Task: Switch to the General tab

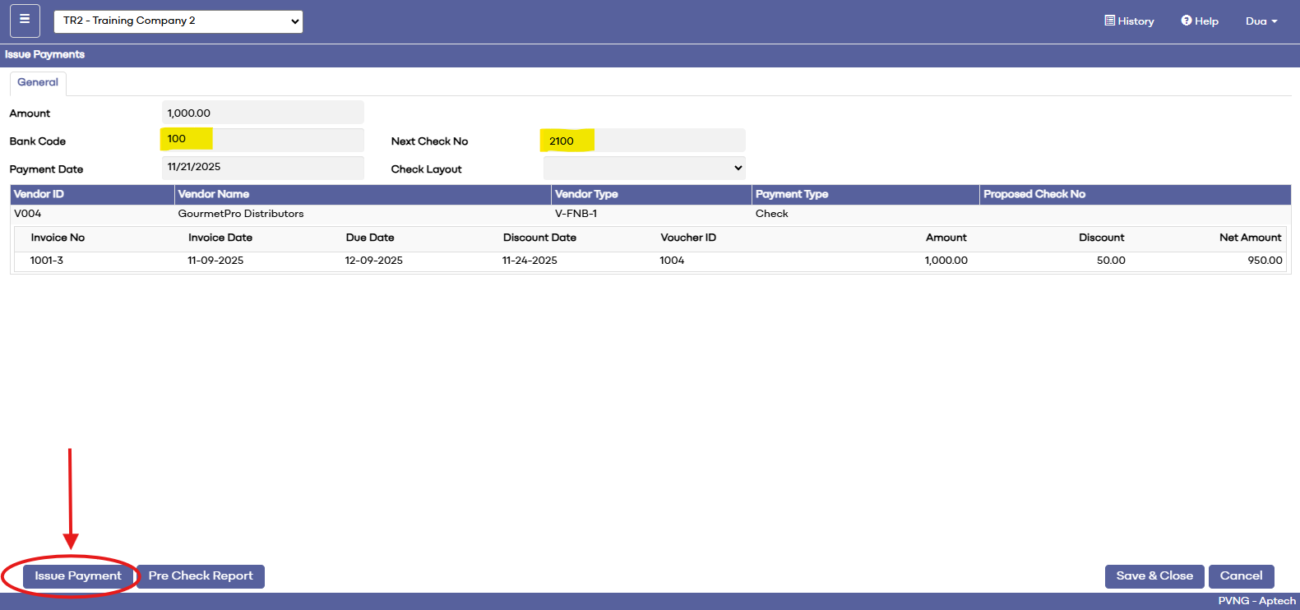Action: coord(38,83)
